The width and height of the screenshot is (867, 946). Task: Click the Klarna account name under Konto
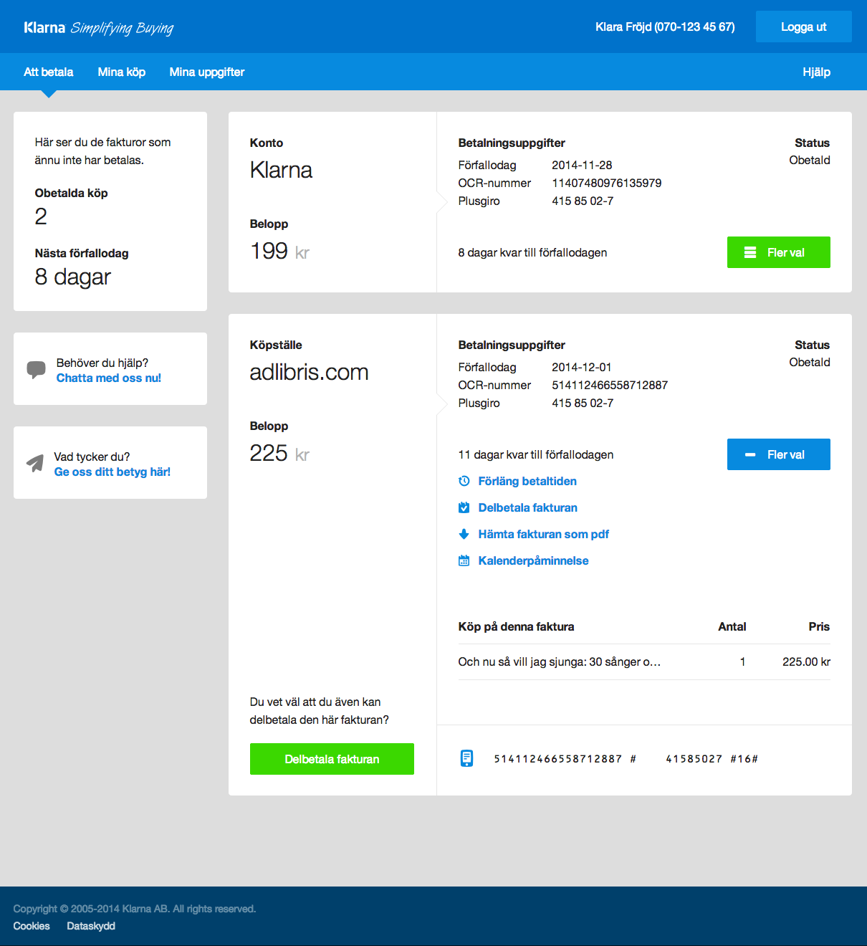tap(281, 170)
